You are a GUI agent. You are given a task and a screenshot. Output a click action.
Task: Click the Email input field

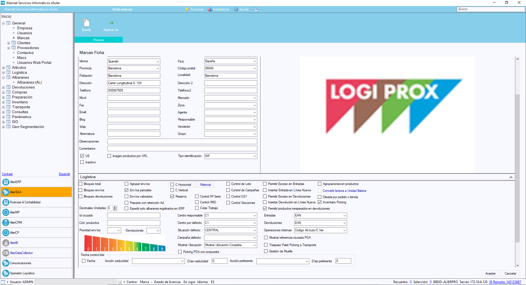(134, 112)
